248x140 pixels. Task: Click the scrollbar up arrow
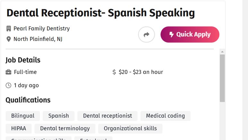pyautogui.click(x=222, y=52)
